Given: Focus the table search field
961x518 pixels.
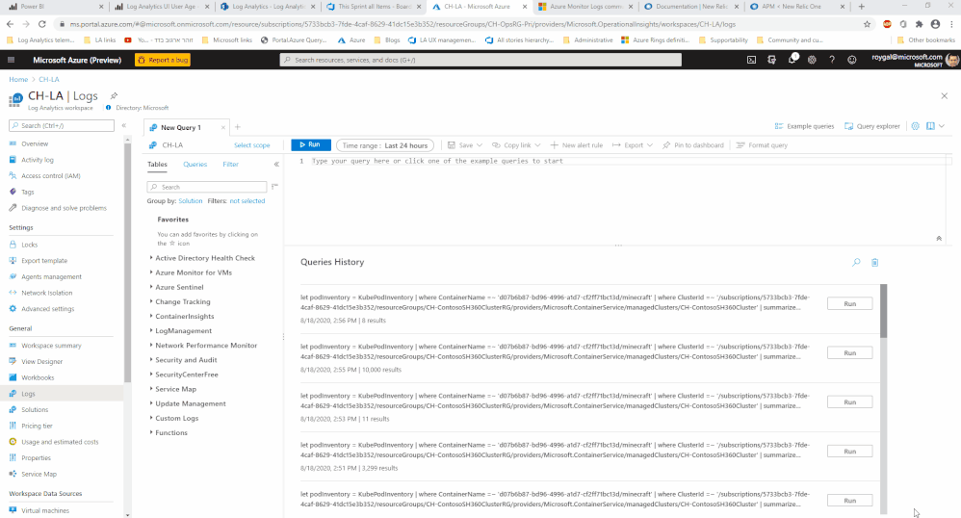Looking at the screenshot, I should click(x=206, y=187).
